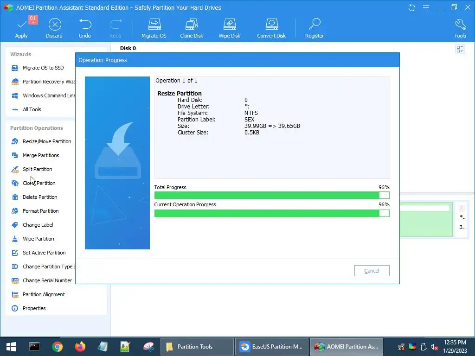
Task: Open Change Label option
Action: tap(32, 225)
